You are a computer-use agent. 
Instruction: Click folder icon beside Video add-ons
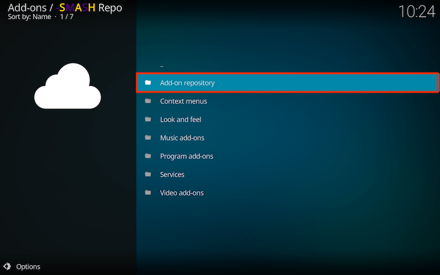(x=148, y=193)
